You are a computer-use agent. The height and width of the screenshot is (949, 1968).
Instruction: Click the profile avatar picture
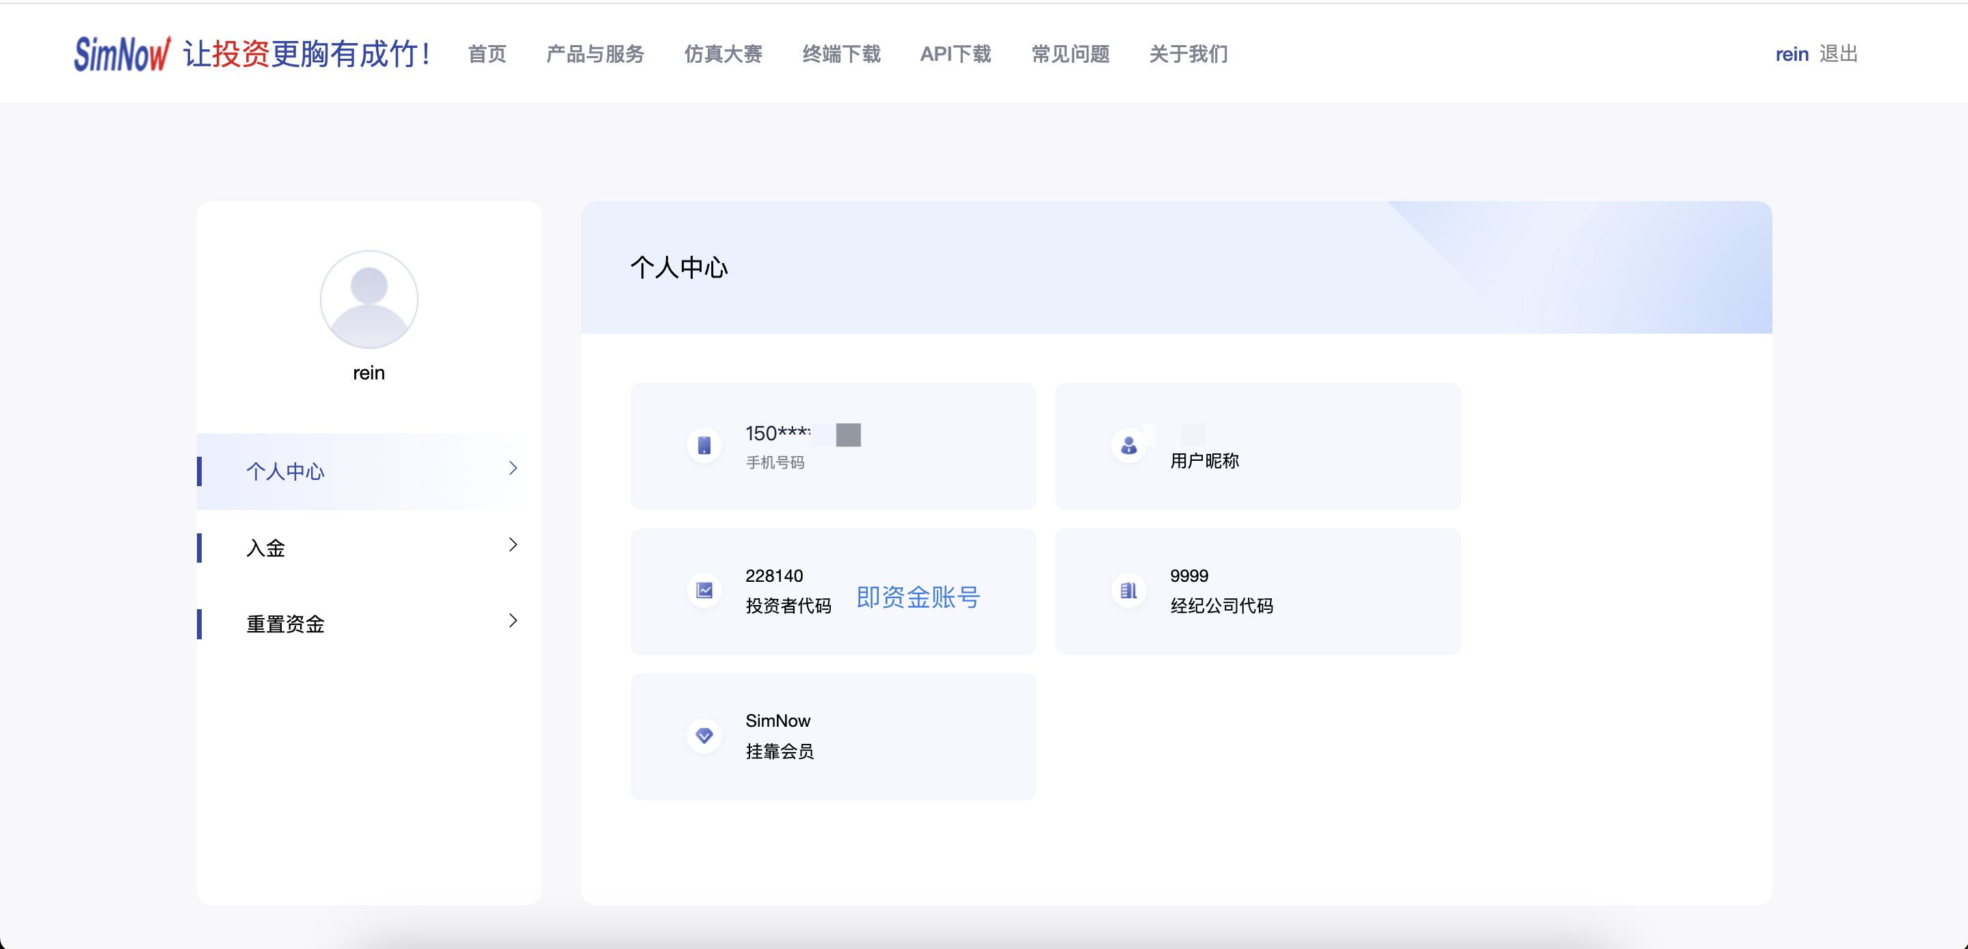[369, 299]
